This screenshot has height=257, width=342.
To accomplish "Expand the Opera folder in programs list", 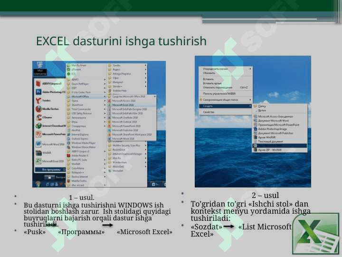I will (x=86, y=101).
